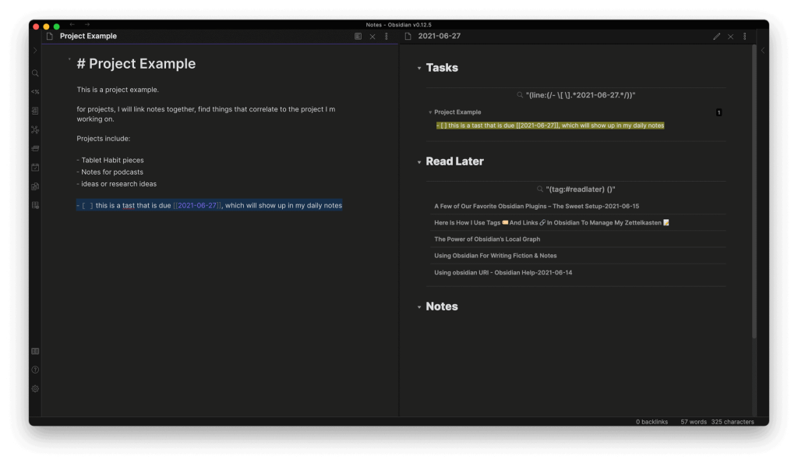
Task: Switch Project Example pane to preview mode
Action: [358, 37]
